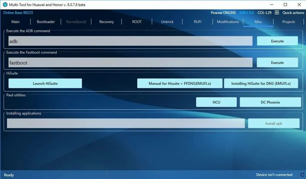Minimize the Multi-Tool window
This screenshot has width=306, height=179.
pyautogui.click(x=272, y=5)
